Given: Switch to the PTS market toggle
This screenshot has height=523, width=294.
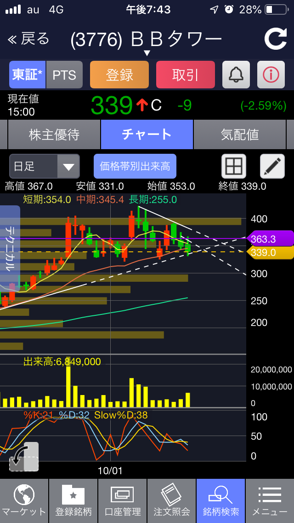Looking at the screenshot, I should pos(64,75).
